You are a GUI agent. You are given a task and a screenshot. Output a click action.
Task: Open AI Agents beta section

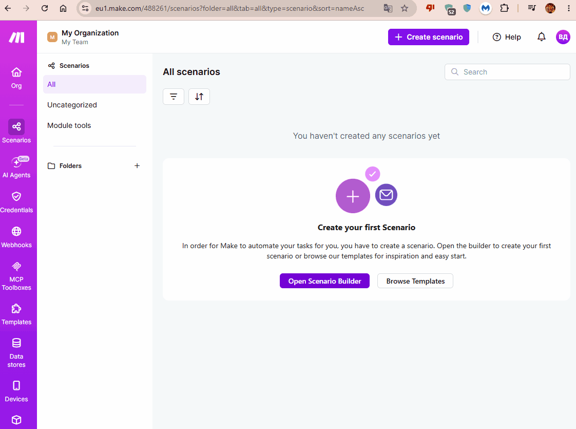[x=16, y=167]
